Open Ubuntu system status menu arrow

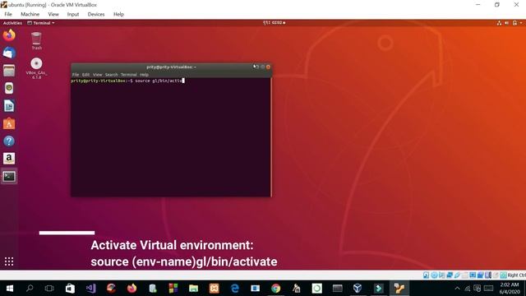pyautogui.click(x=521, y=23)
